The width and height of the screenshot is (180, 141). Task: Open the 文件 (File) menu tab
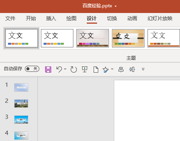click(x=10, y=18)
